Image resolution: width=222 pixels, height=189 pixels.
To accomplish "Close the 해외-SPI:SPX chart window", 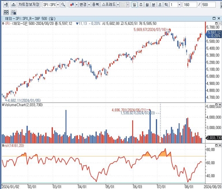I will [219, 18].
